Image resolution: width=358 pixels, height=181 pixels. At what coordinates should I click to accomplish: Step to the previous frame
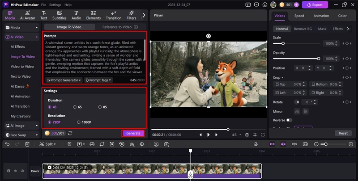click(200, 135)
